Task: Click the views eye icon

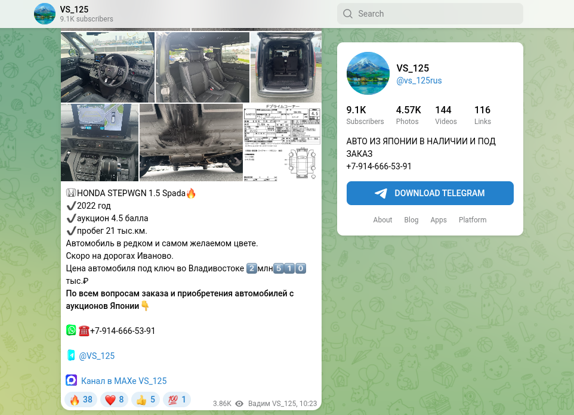Action: click(x=239, y=404)
